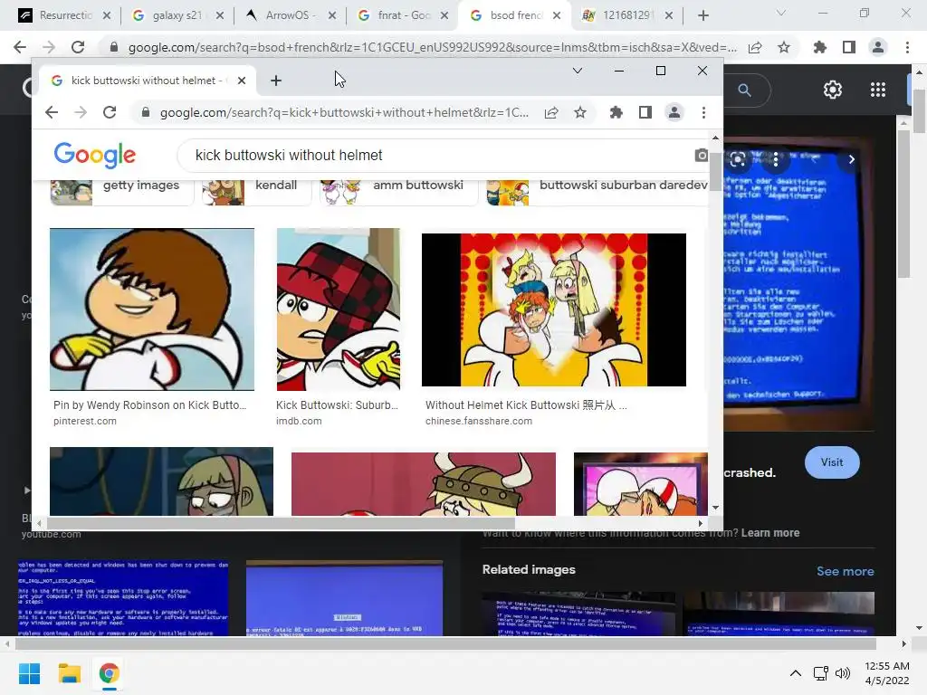The width and height of the screenshot is (927, 695).
Task: Close the bsod french tab
Action: 557,15
